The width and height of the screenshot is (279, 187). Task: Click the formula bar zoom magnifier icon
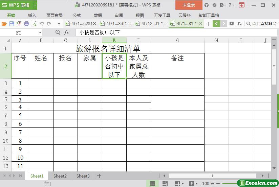[58, 32]
